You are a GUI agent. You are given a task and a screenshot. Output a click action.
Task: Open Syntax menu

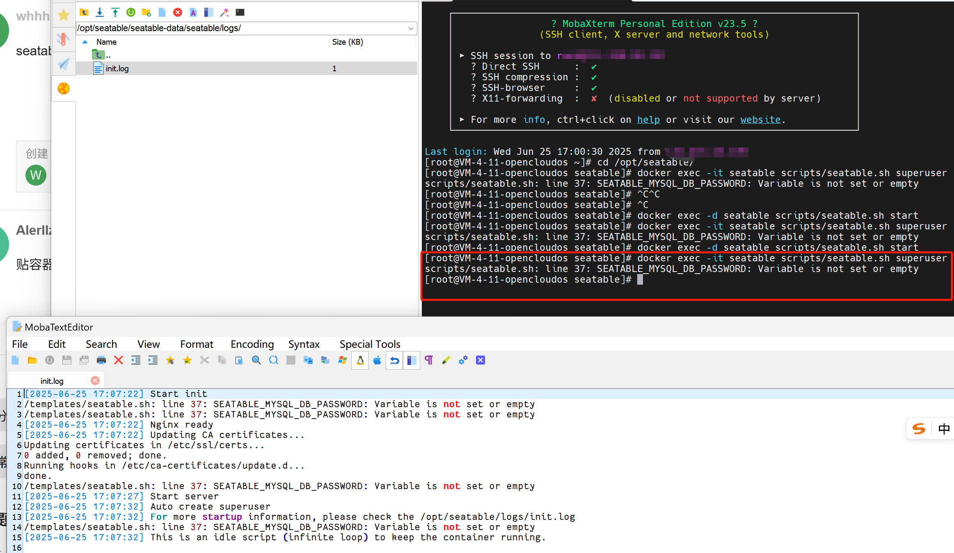[x=304, y=344]
